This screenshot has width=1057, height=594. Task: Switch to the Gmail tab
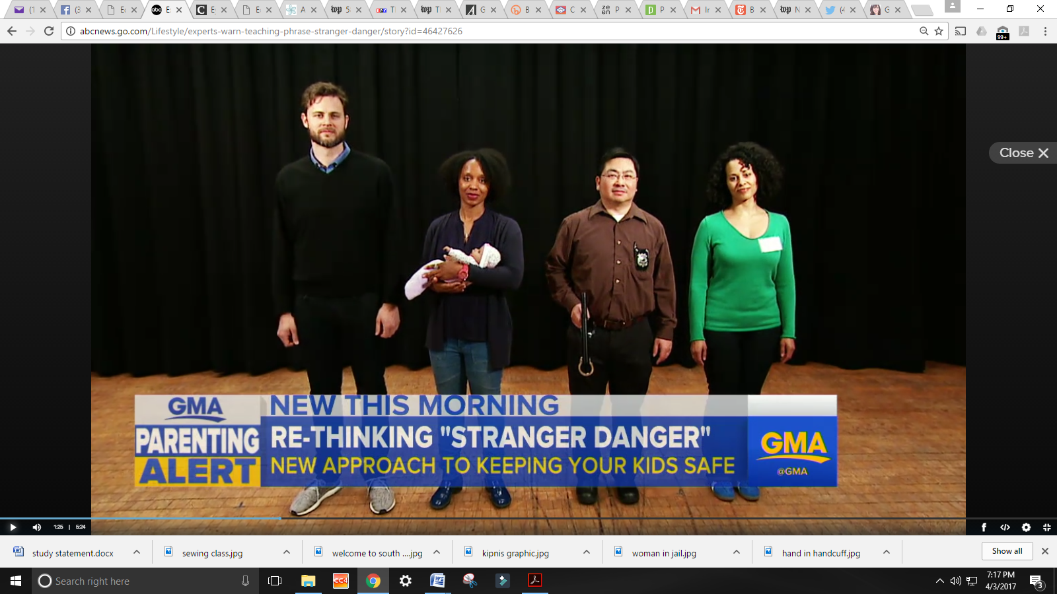(702, 10)
